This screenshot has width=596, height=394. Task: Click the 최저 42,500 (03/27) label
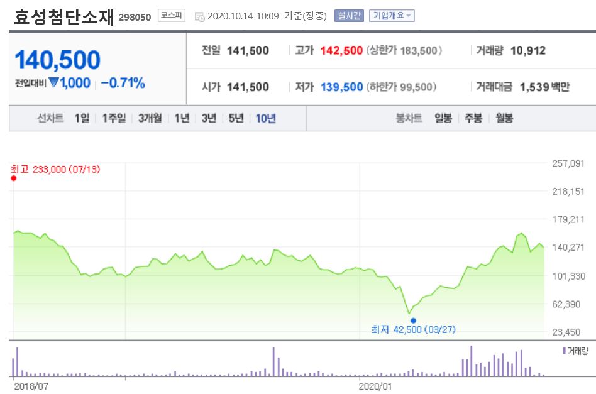click(413, 329)
